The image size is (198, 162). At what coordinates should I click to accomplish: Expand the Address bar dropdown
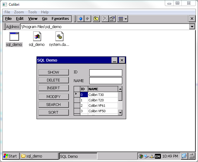pyautogui.click(x=192, y=27)
